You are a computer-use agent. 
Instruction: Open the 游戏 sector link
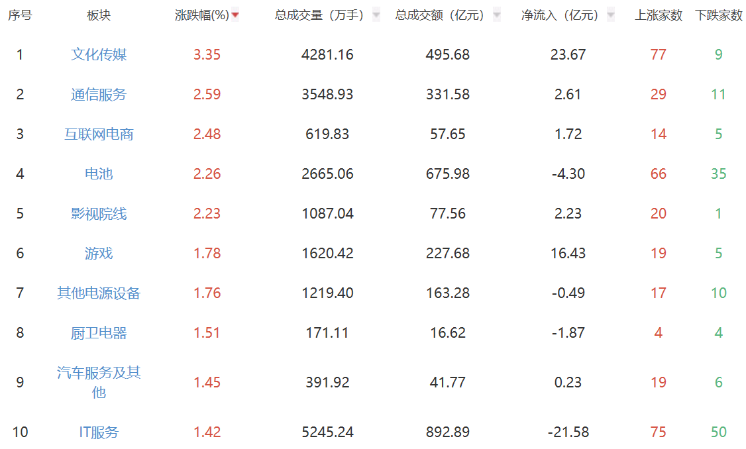coord(99,253)
